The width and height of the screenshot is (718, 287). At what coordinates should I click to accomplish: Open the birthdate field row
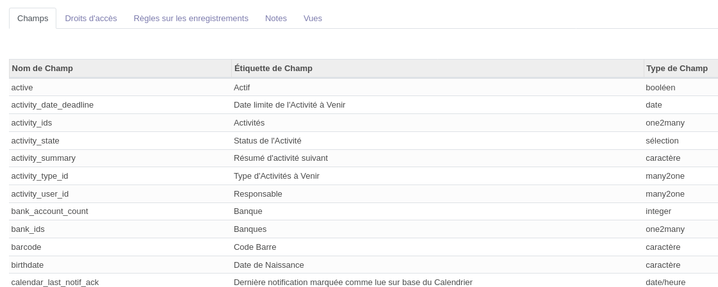(28, 265)
